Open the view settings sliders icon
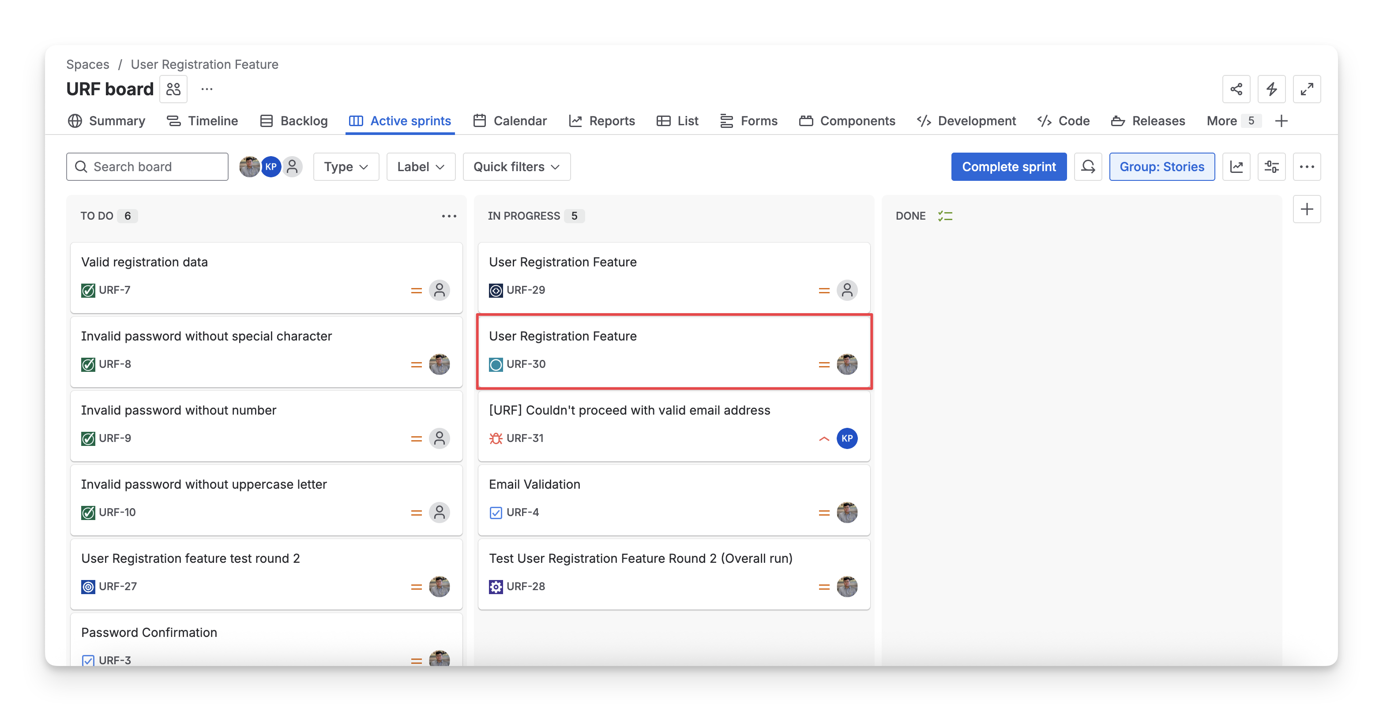Image resolution: width=1383 pixels, height=711 pixels. (x=1271, y=167)
